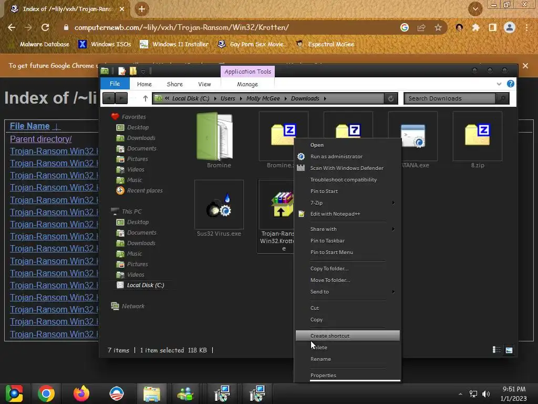Viewport: 538px width, 404px height.
Task: Choose Run as administrator
Action: coord(348,157)
